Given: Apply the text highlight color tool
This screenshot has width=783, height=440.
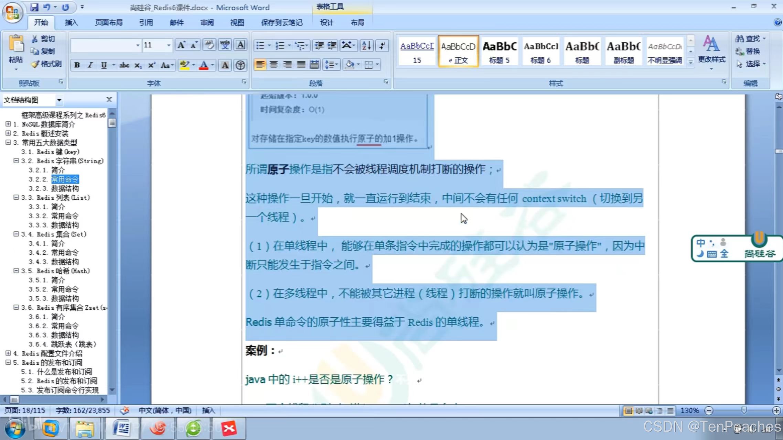Looking at the screenshot, I should pyautogui.click(x=184, y=65).
